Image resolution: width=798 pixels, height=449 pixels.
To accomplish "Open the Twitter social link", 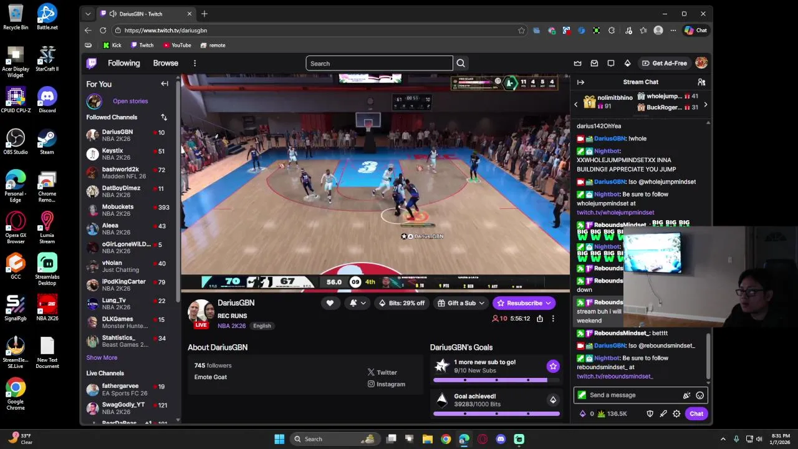I will click(382, 372).
